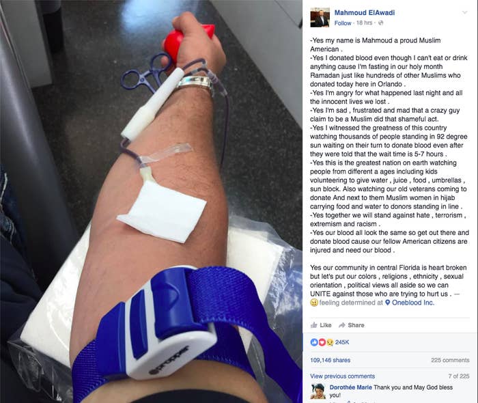Viewport: 478px width, 403px height.
Task: Open the Oneblood Inc. location link
Action: pos(413,303)
